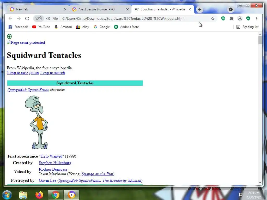
Task: Open SpongeBob SquarePants: The Broadway Musical link
Action: tap(100, 180)
